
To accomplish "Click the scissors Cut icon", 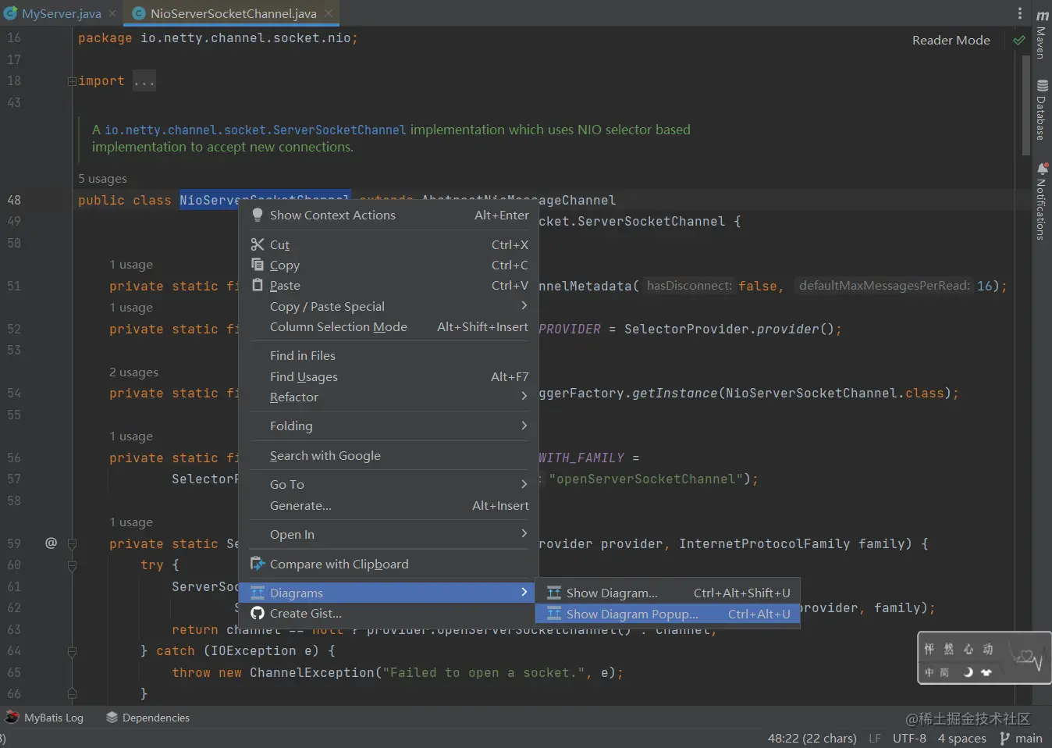I will point(258,244).
